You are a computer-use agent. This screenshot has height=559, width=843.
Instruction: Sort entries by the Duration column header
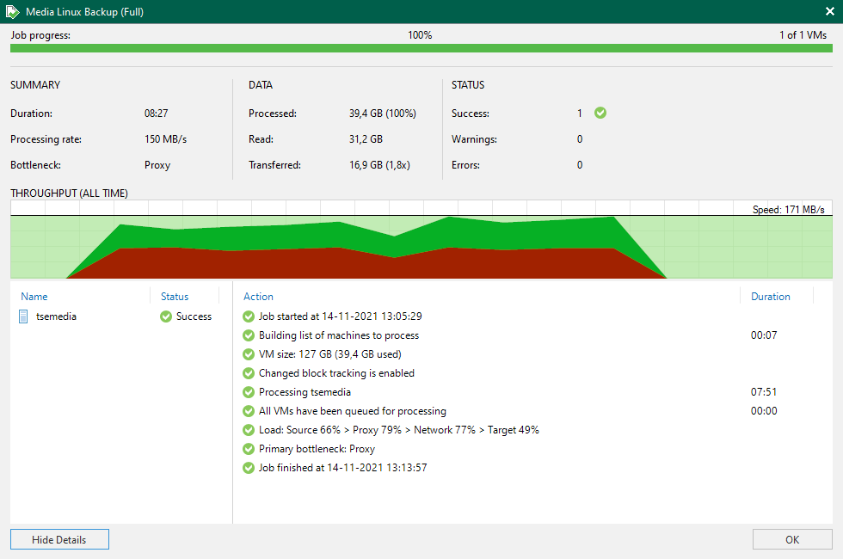(772, 296)
